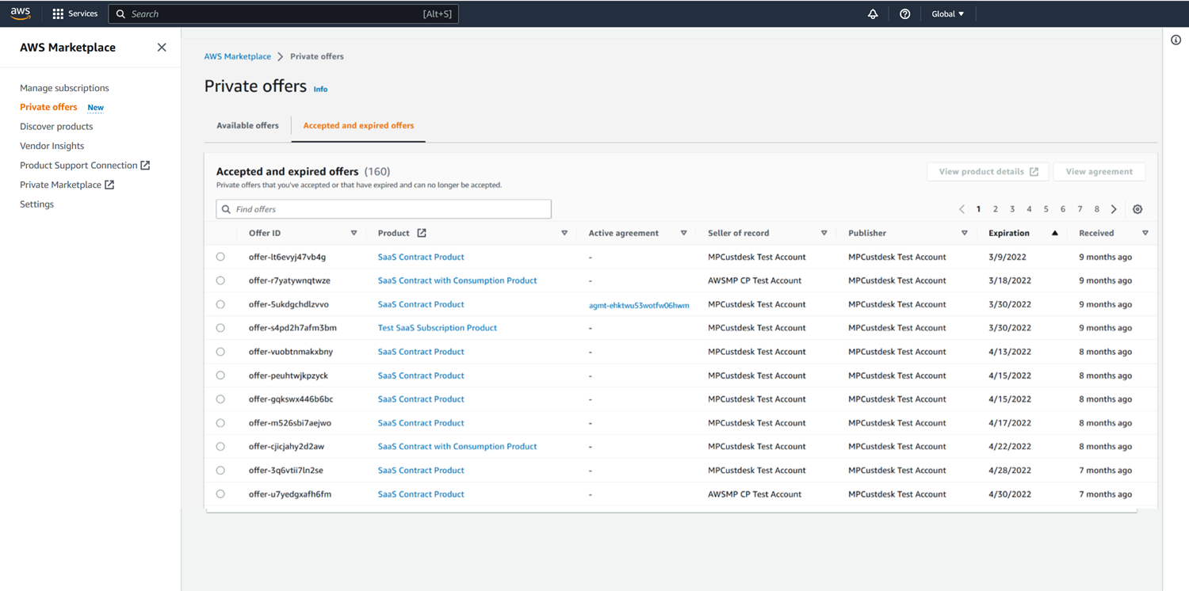Click the Services menu label
Viewport: 1189px width, 591px height.
[x=82, y=14]
